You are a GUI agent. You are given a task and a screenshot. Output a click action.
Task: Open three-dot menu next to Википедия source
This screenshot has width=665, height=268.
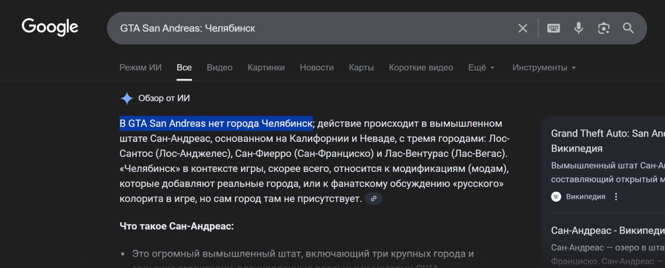[616, 197]
